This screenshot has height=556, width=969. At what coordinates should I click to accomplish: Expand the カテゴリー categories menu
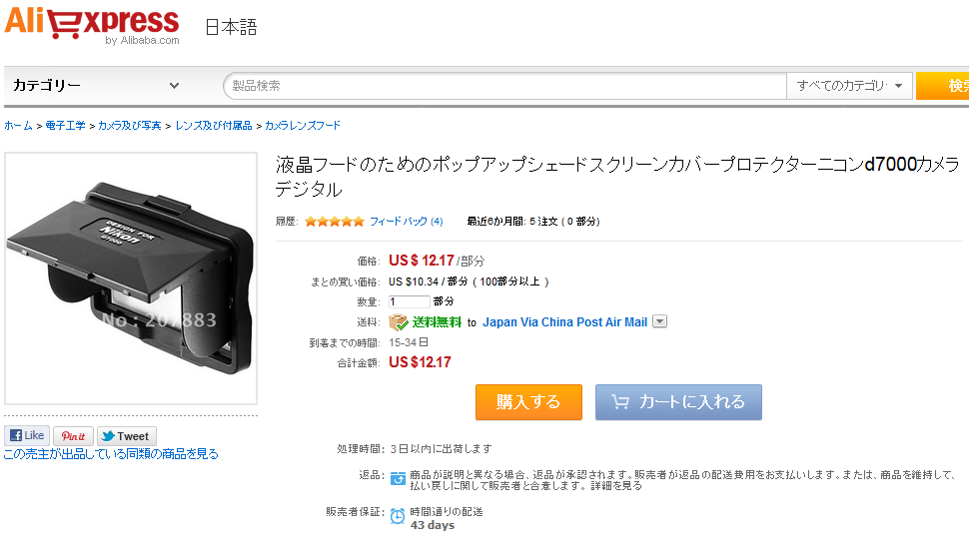[x=96, y=86]
